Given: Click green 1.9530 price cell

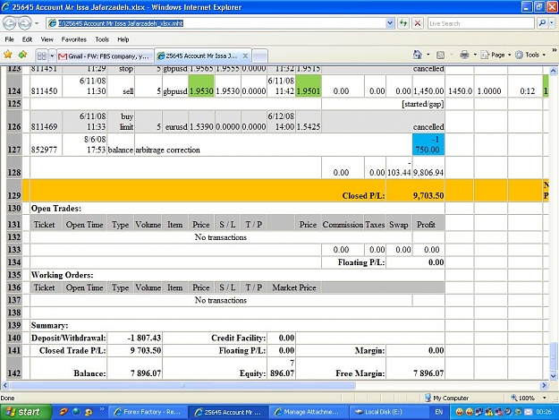Looking at the screenshot, I should [x=201, y=86].
